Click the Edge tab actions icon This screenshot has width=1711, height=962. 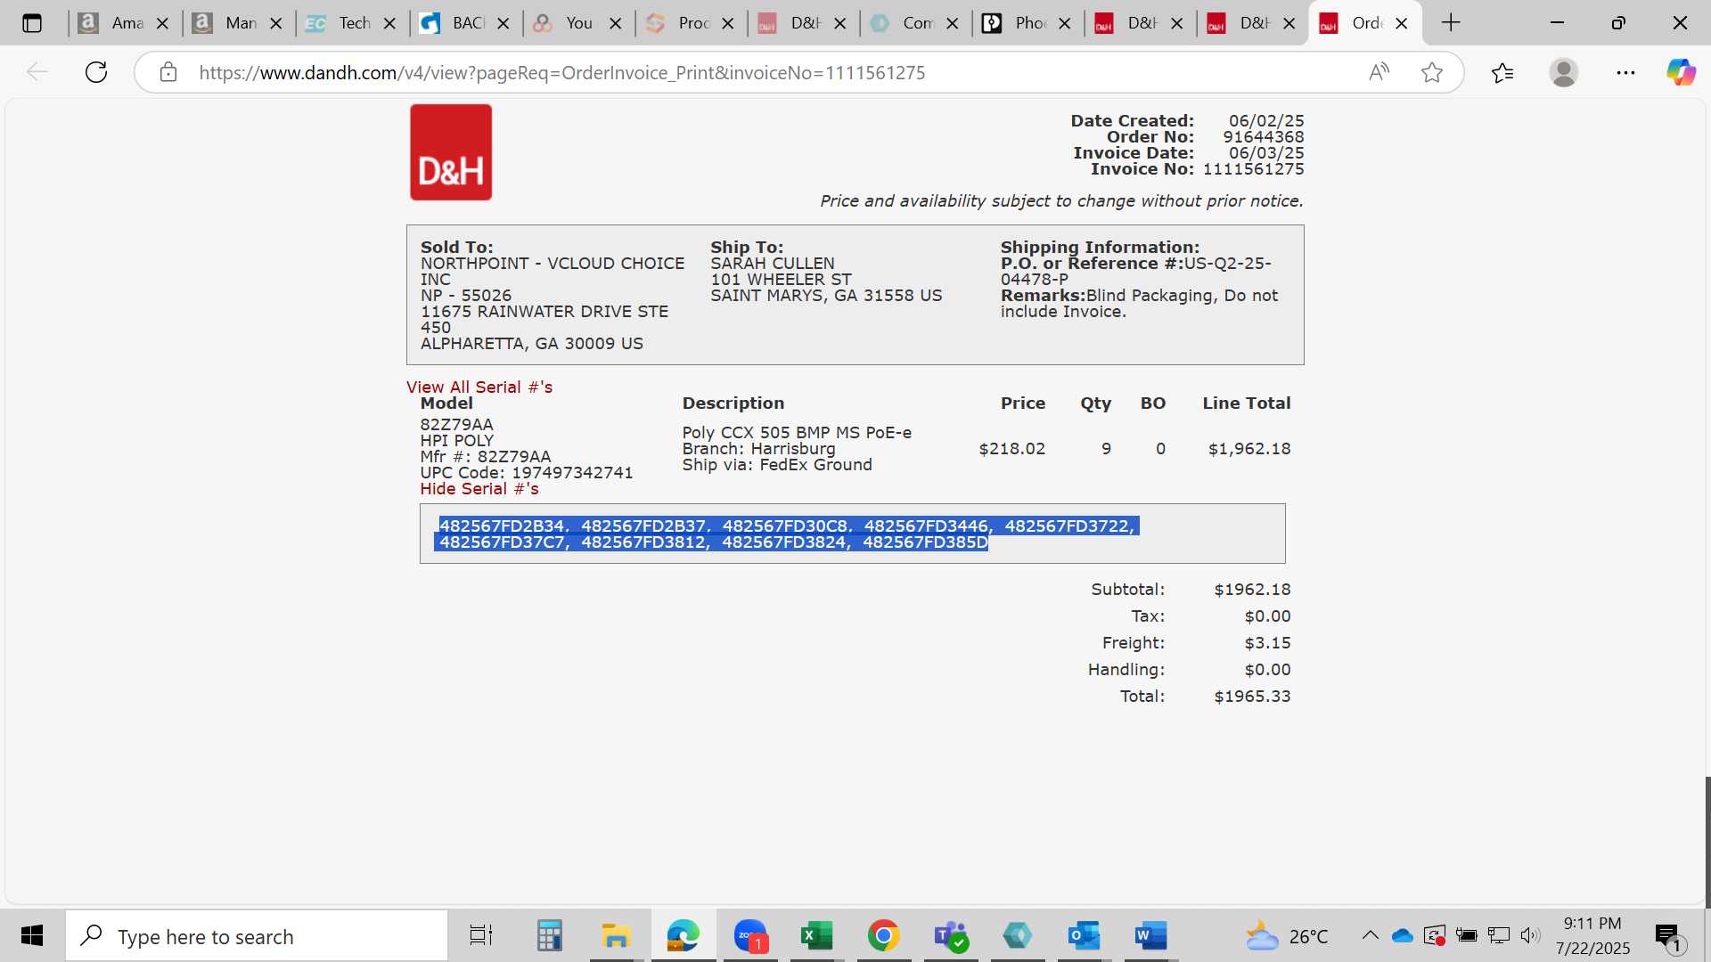[x=32, y=23]
